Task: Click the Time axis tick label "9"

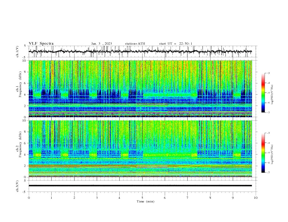Action: [233, 198]
